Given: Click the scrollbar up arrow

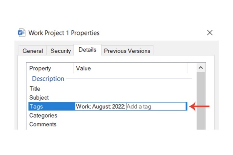Looking at the screenshot, I should 201,68.
